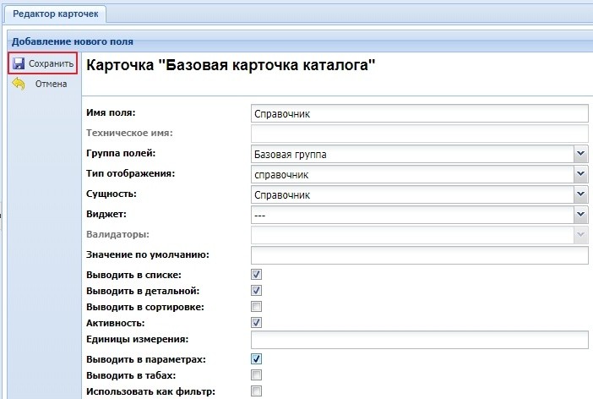
Task: Open the Виджет dropdown arrow
Action: (580, 215)
